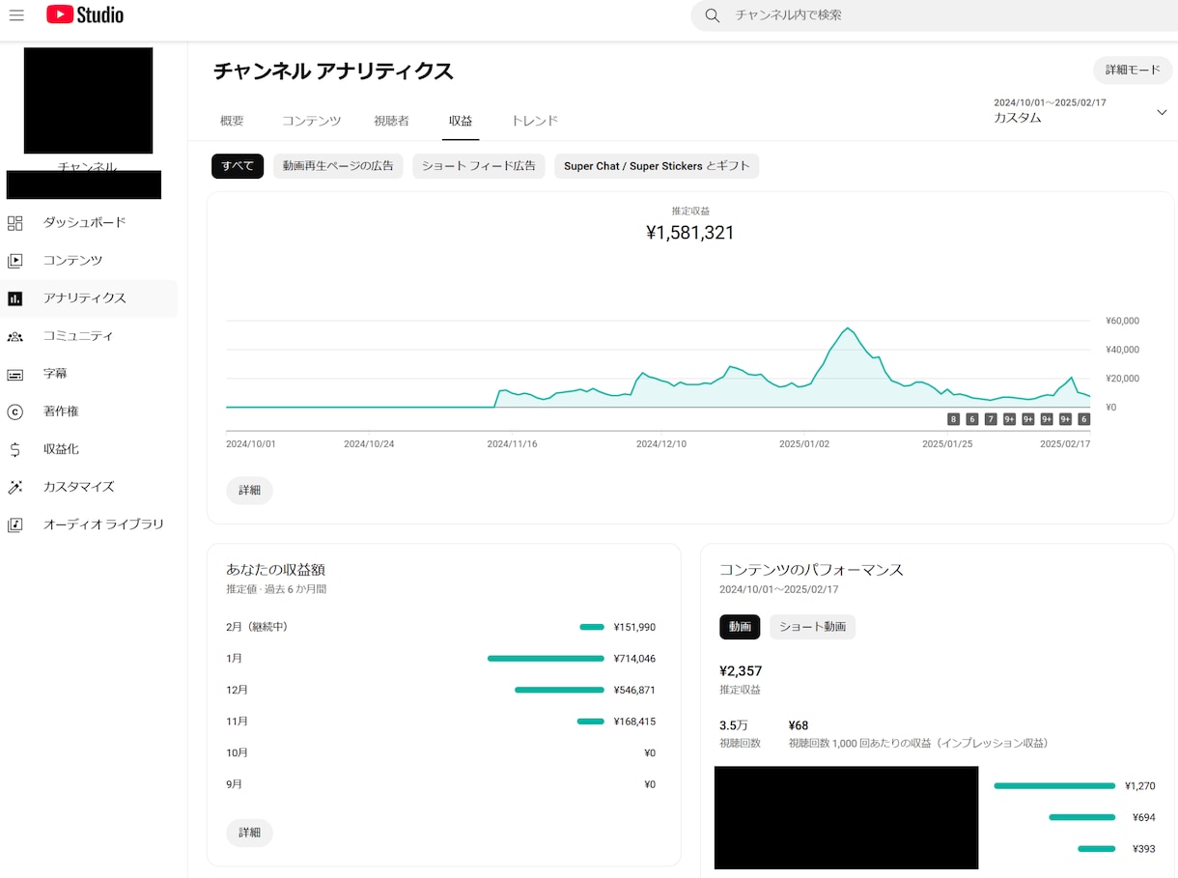Switch to the 視聴者 tab
1178x878 pixels.
(391, 121)
